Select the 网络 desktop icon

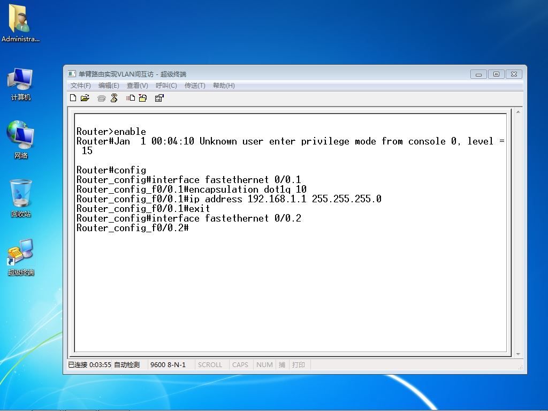click(21, 140)
